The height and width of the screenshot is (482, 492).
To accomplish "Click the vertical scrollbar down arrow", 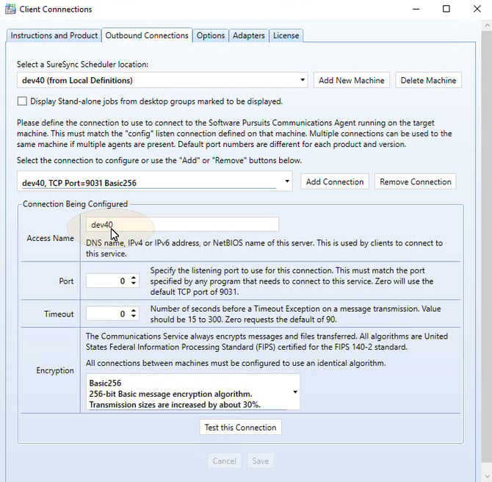I will tap(488, 478).
